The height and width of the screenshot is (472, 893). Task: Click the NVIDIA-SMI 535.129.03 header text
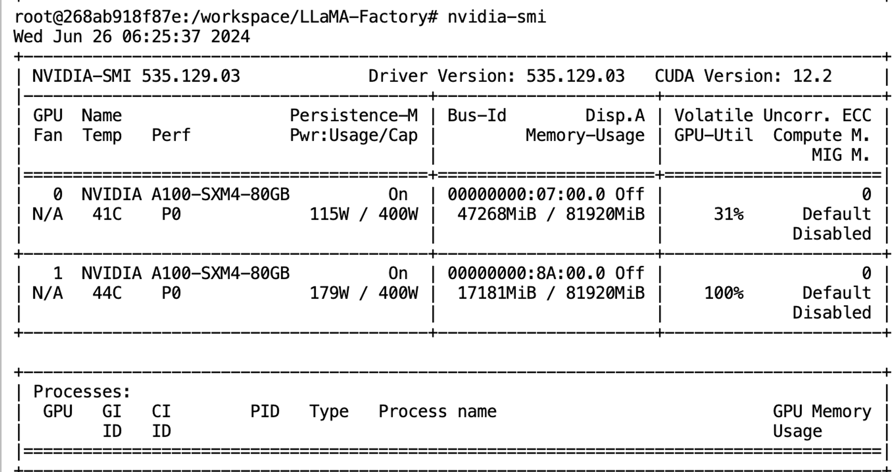136,76
